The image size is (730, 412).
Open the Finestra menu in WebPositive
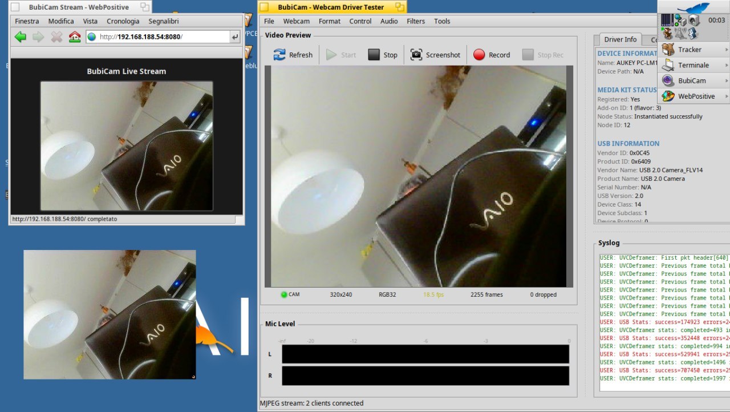(27, 21)
